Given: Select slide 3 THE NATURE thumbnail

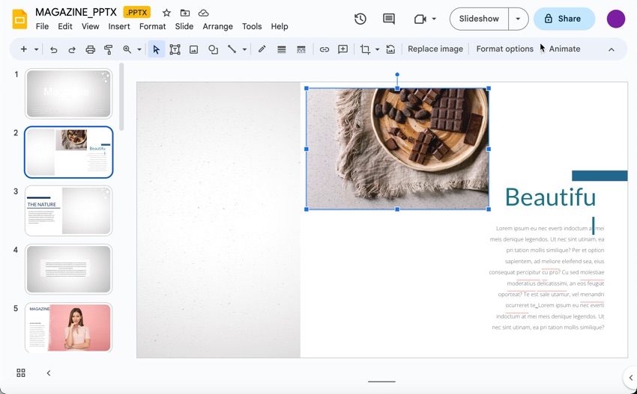Looking at the screenshot, I should 68,211.
